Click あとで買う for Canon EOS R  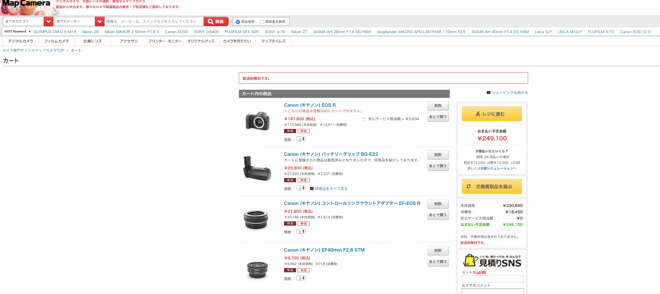438,117
